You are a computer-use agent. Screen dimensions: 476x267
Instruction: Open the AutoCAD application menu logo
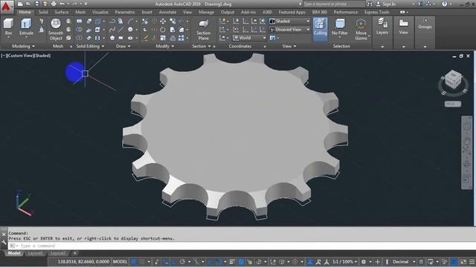point(6,7)
